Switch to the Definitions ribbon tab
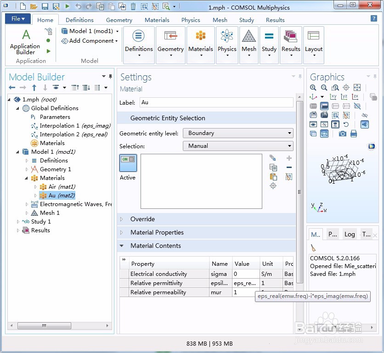The width and height of the screenshot is (384, 353). click(x=79, y=20)
